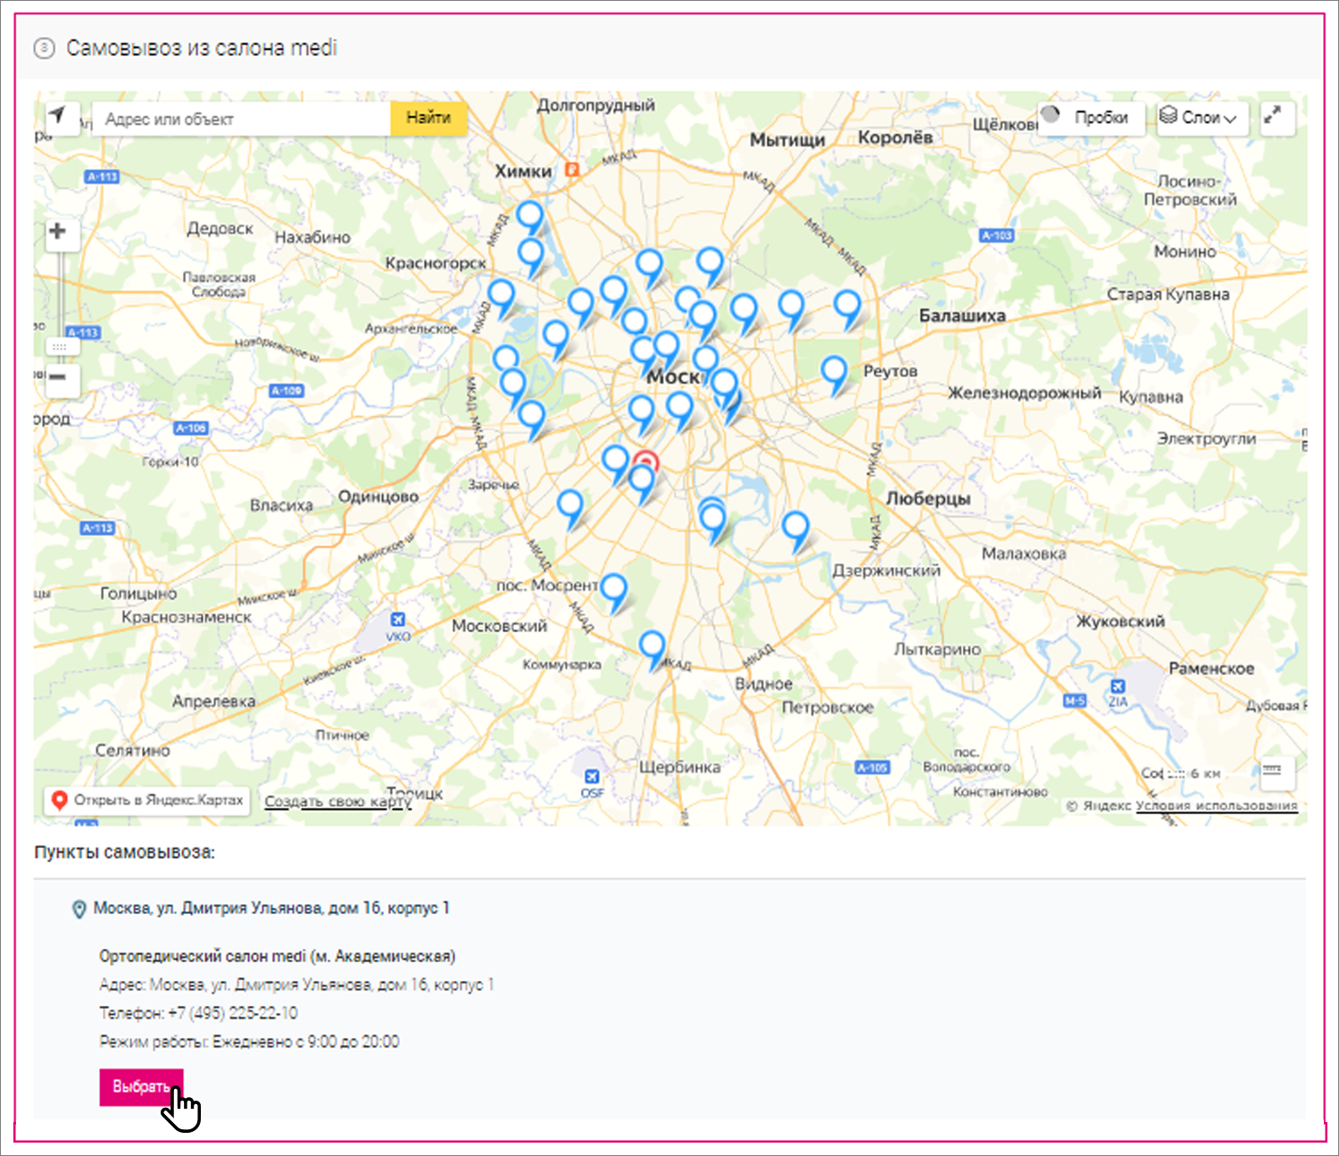Click Москва, ул. Дмитрия Ульянова address heading
The height and width of the screenshot is (1156, 1339).
coord(271,908)
